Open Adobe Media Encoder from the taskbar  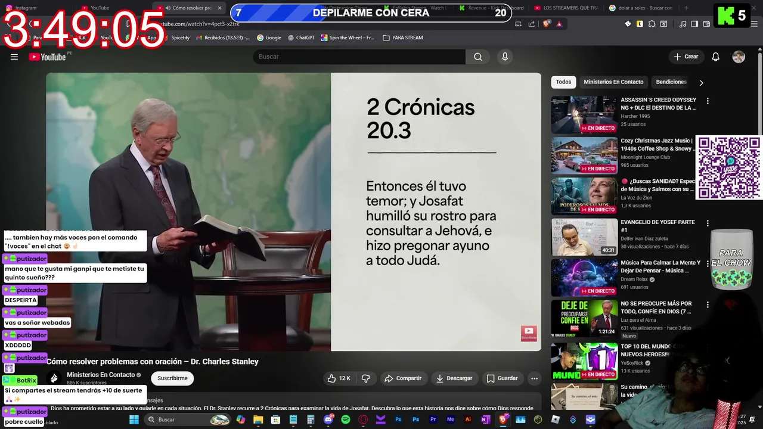tap(451, 420)
